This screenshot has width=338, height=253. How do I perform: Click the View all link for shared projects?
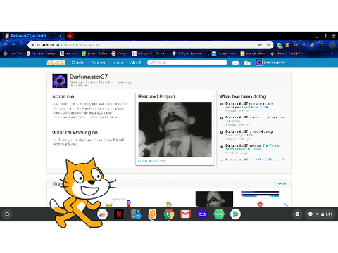[x=280, y=183]
